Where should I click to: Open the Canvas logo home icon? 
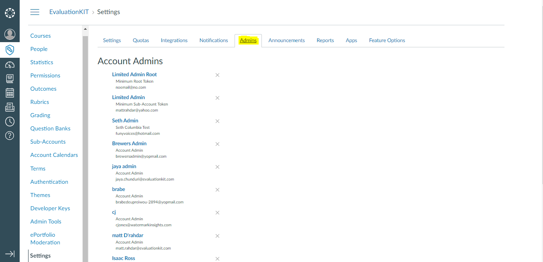10,13
